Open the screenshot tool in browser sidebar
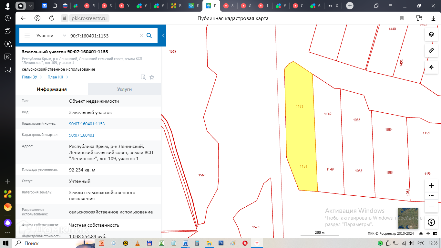 click(8, 70)
